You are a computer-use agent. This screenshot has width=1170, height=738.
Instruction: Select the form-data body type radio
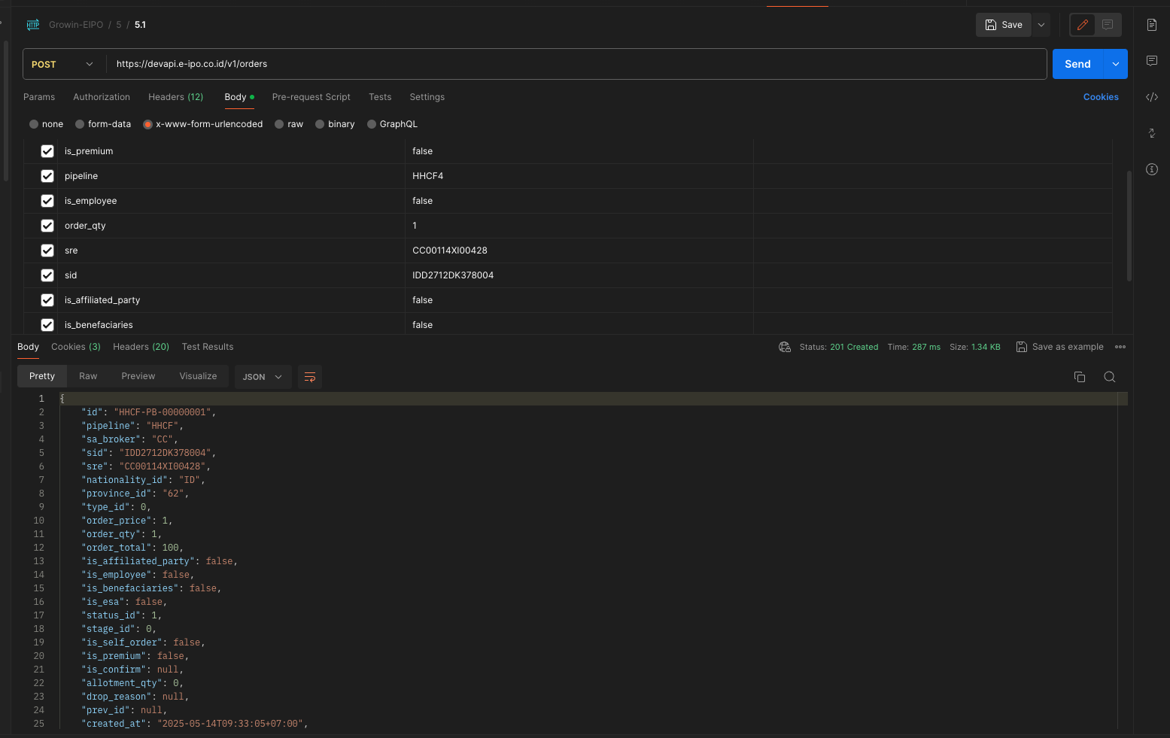click(80, 124)
